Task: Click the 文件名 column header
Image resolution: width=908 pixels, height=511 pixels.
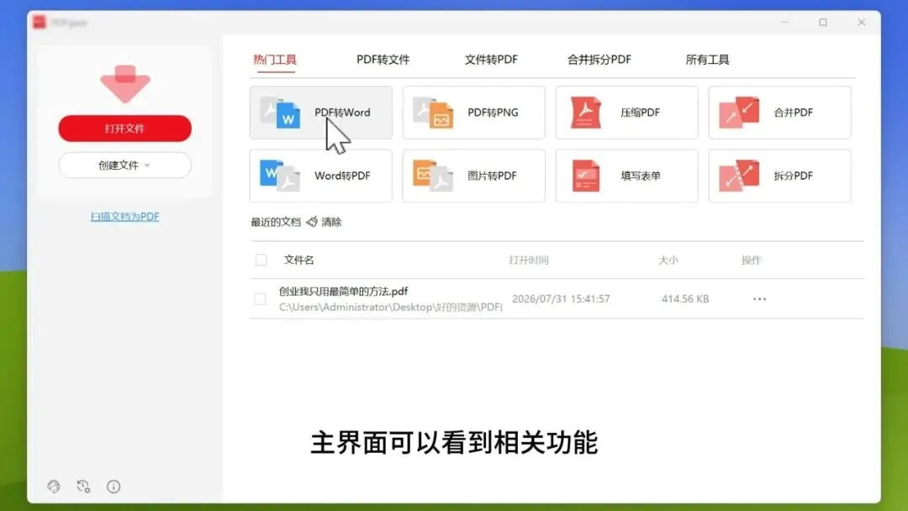Action: 298,260
